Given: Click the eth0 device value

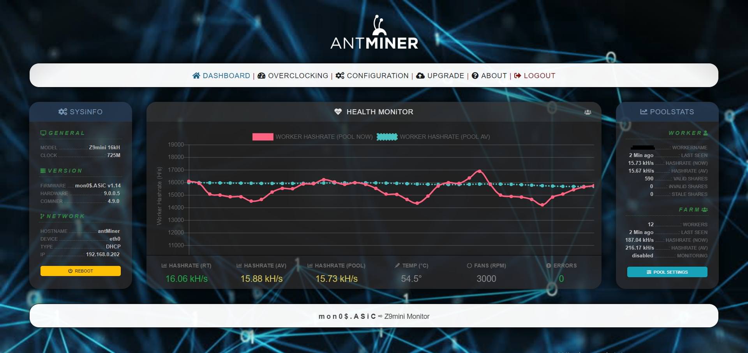Looking at the screenshot, I should click(115, 239).
